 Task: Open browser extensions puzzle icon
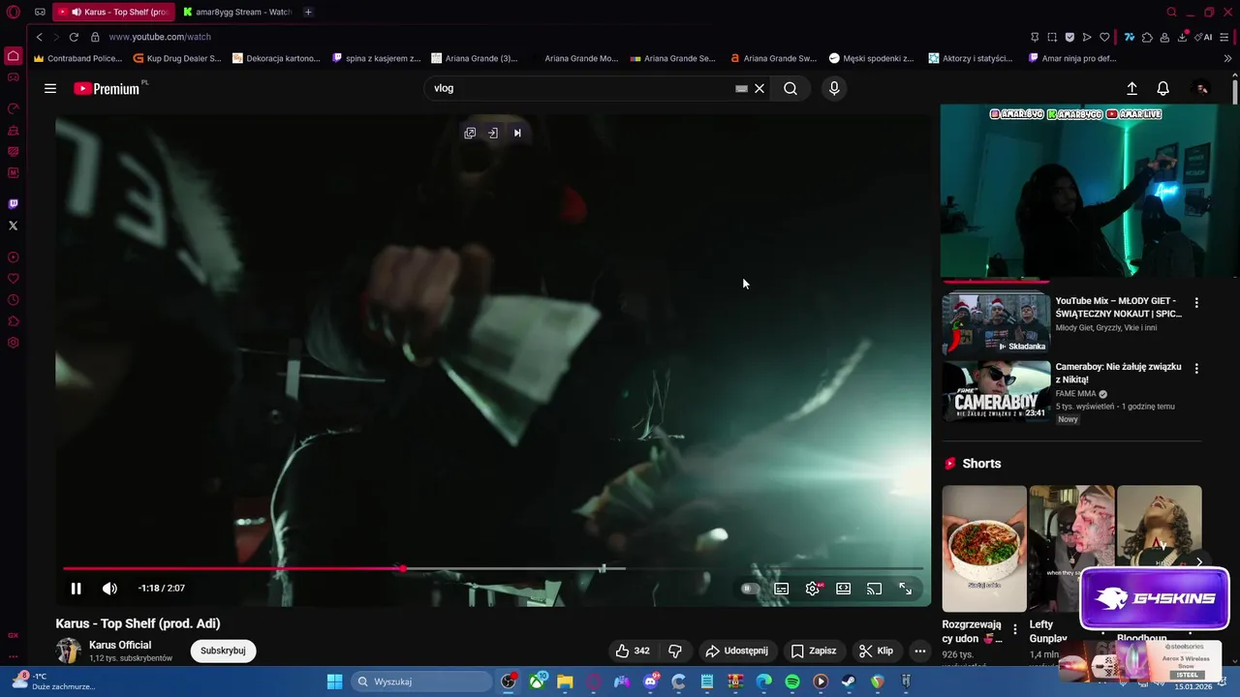[x=1147, y=37]
